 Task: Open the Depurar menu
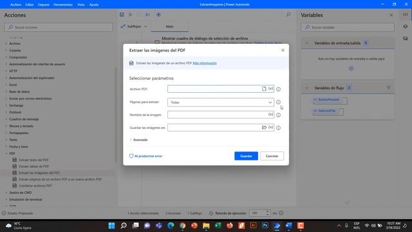[x=44, y=5]
